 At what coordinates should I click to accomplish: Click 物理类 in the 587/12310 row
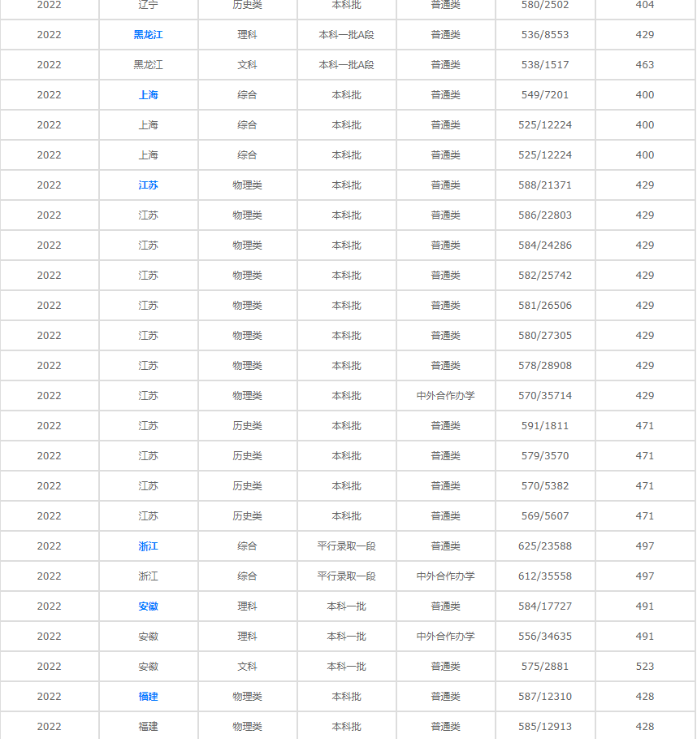[x=247, y=697]
